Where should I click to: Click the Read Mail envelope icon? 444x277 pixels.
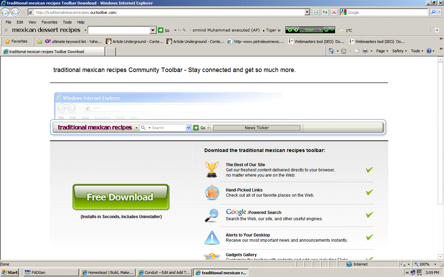tap(357, 51)
